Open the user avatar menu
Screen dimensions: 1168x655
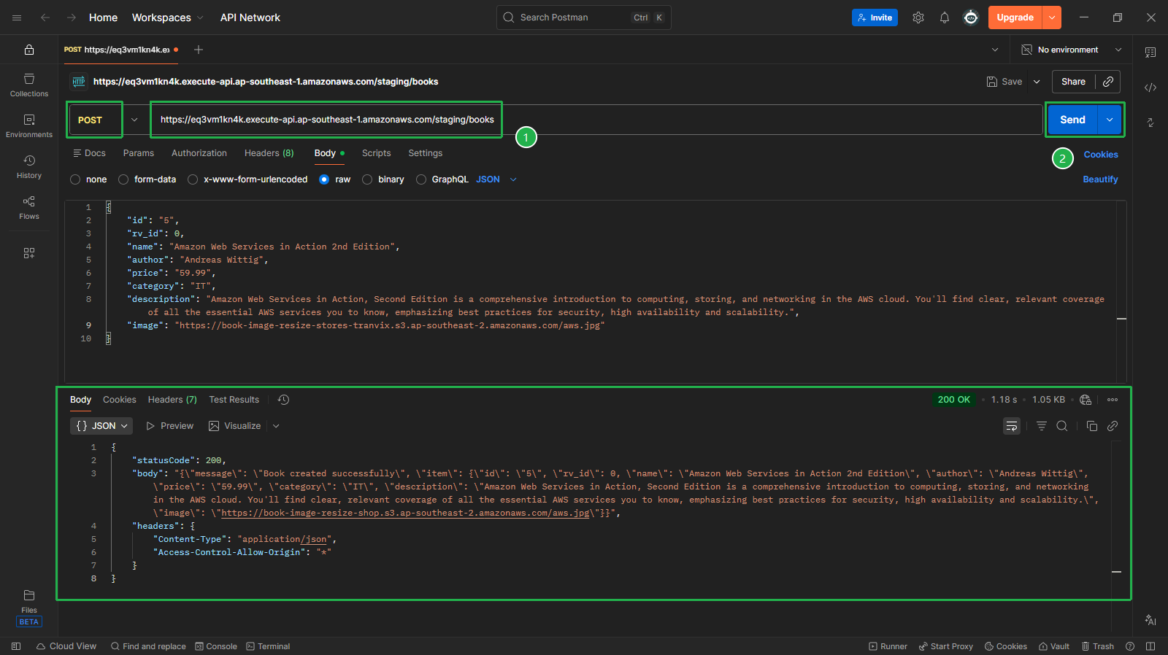tap(971, 18)
